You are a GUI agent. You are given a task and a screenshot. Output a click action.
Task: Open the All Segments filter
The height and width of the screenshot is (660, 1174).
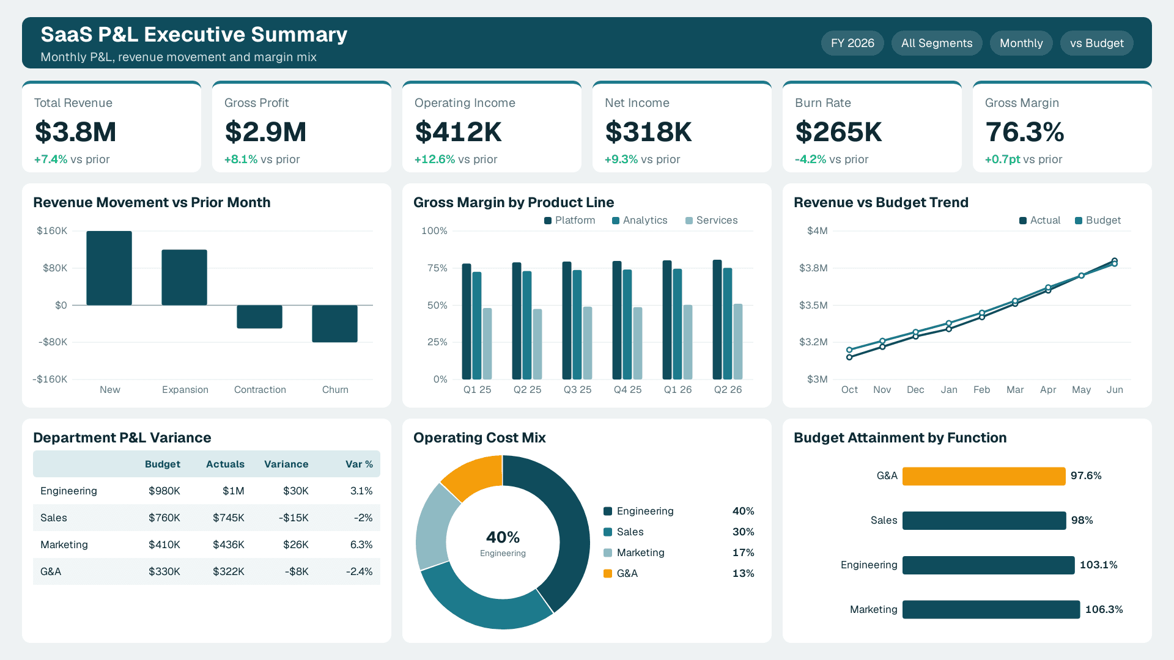coord(937,43)
